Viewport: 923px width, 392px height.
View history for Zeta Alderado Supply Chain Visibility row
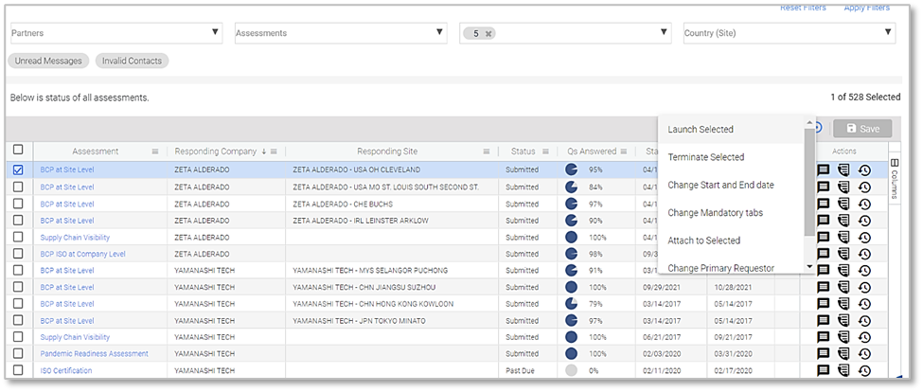864,238
